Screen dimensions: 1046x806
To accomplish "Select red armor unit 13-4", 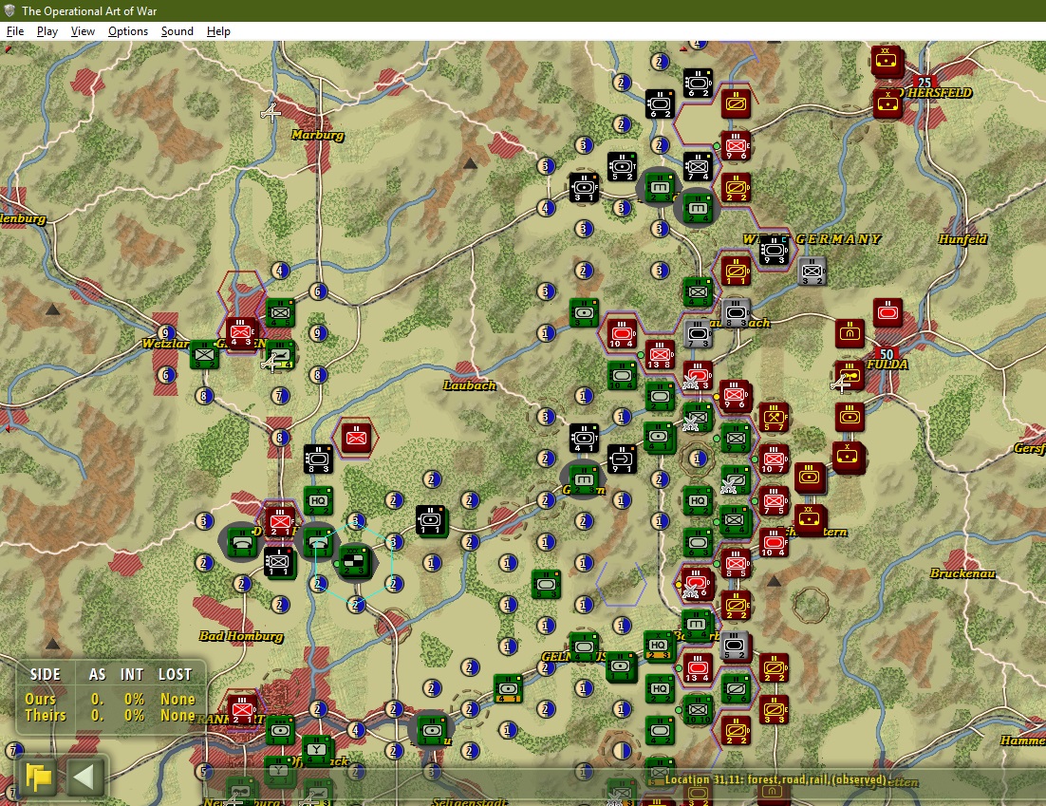I will click(698, 668).
